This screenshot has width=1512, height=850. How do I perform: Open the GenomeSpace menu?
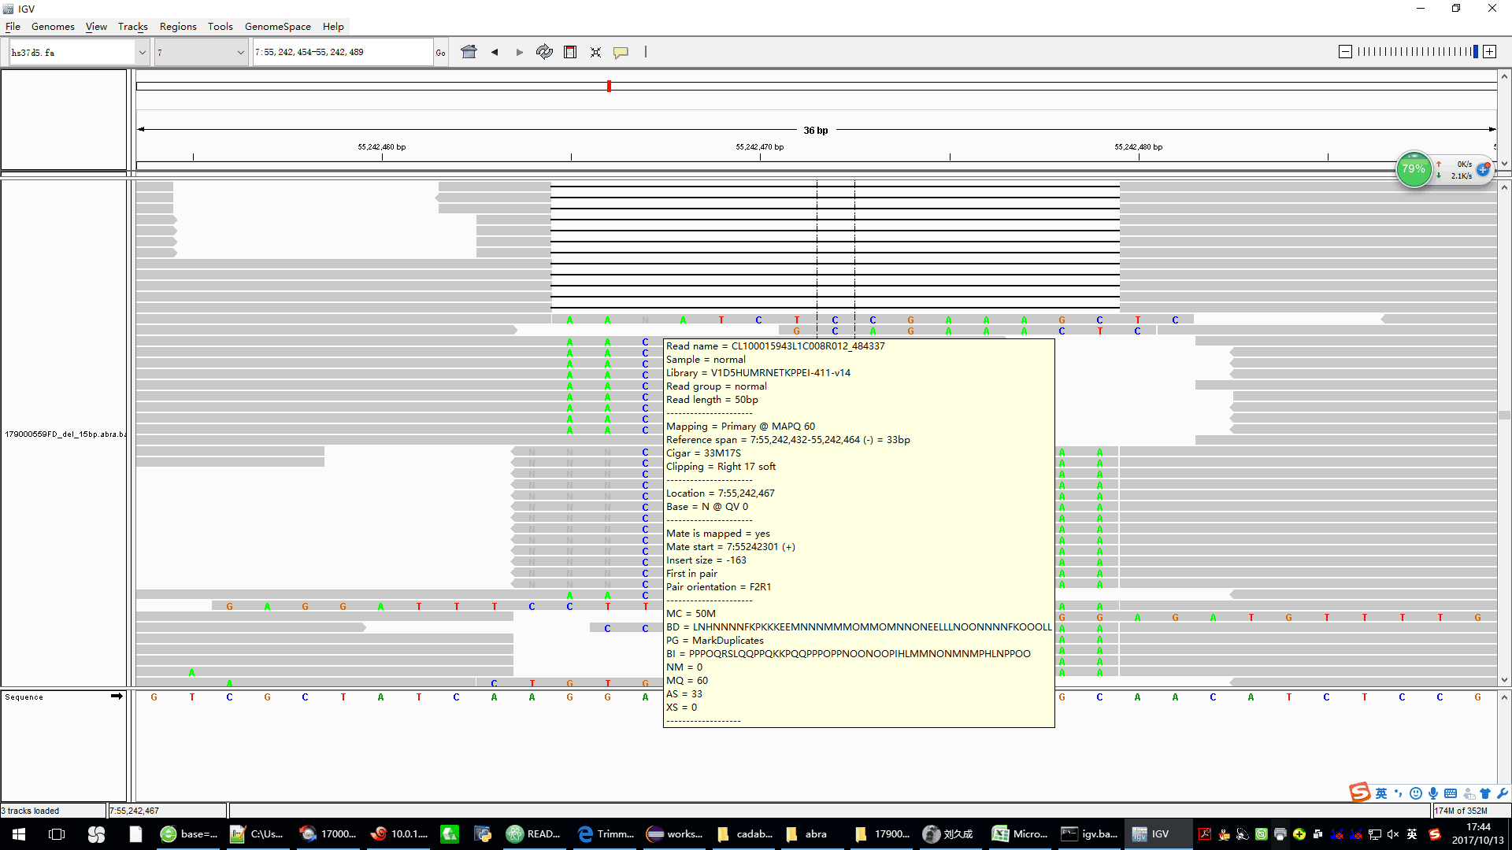(277, 26)
